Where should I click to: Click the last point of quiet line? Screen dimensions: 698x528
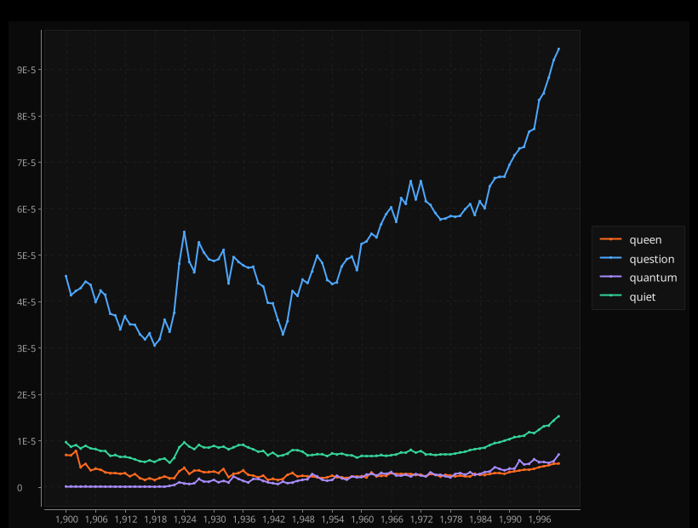(558, 416)
